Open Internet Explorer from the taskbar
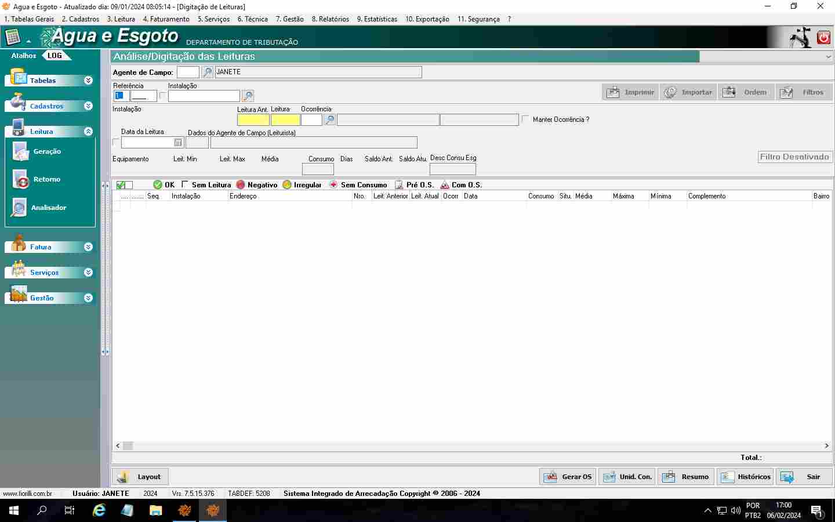The image size is (835, 522). point(99,510)
